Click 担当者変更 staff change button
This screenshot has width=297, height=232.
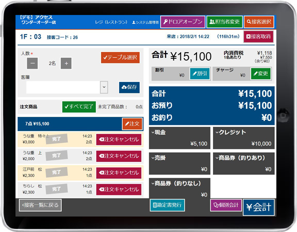tap(224, 22)
